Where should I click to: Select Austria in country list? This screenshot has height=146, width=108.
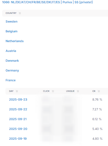pyautogui.click(x=11, y=51)
